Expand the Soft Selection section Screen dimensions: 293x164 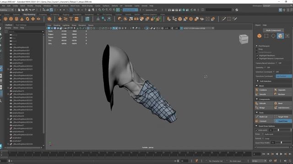tap(258, 81)
